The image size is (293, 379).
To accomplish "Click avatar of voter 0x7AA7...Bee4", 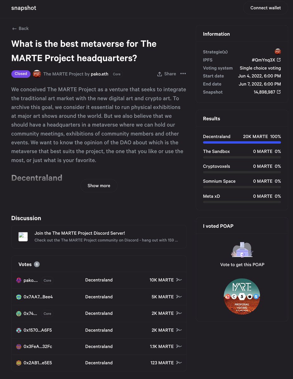I will coord(19,297).
